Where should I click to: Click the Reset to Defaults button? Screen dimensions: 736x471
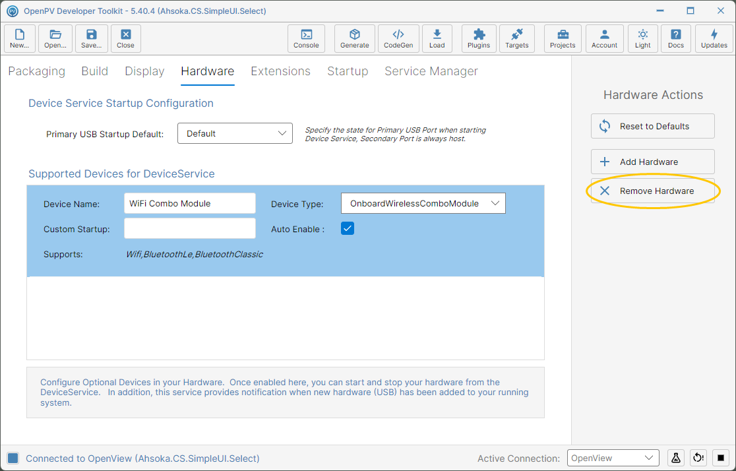(x=653, y=126)
